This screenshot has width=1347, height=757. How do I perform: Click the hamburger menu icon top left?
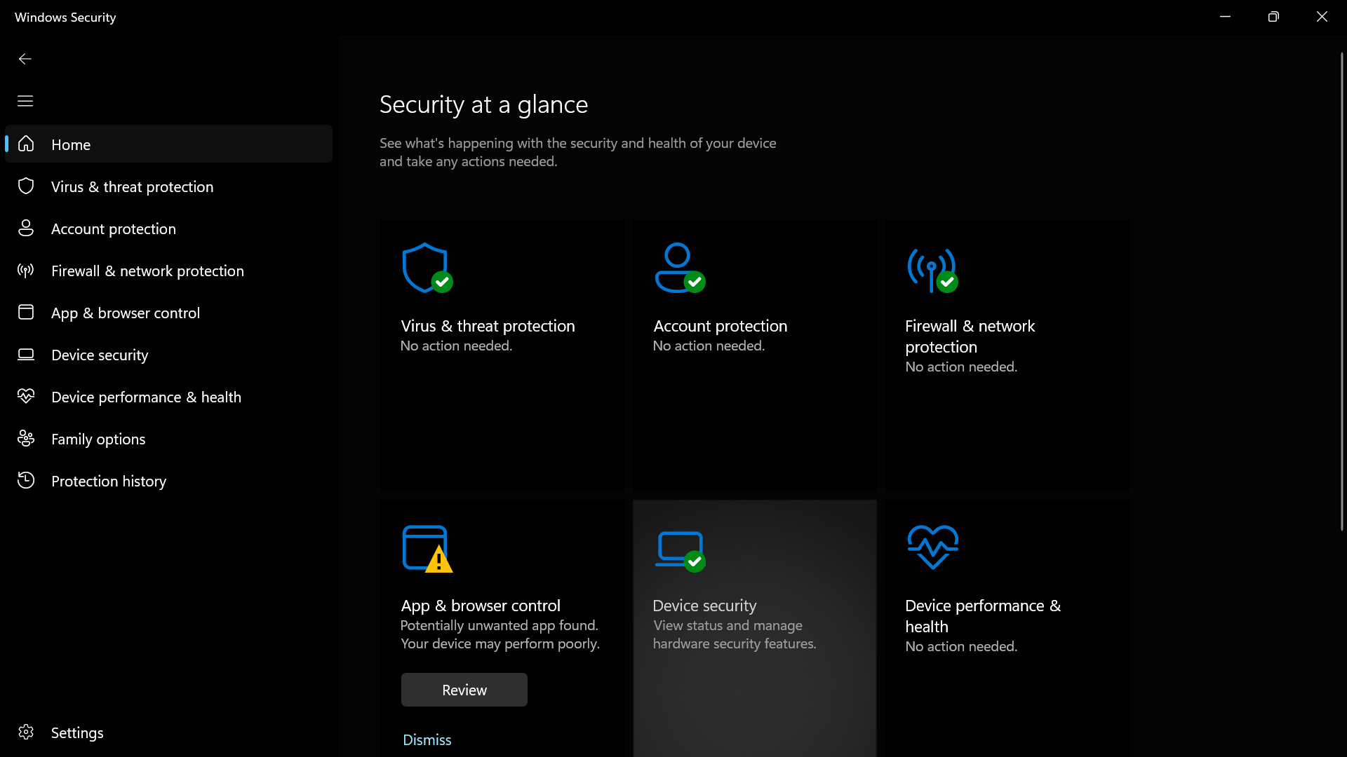[25, 101]
